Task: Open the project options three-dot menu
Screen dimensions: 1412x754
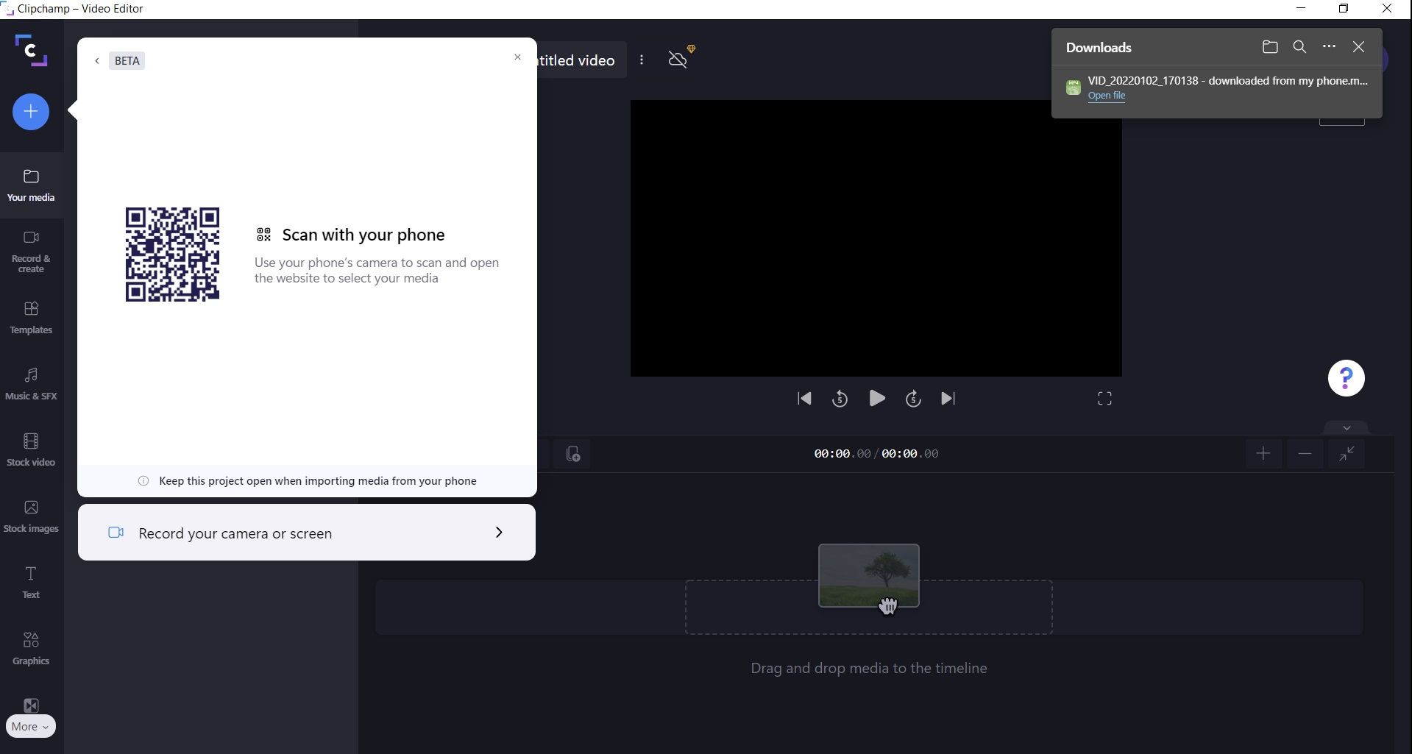Action: pyautogui.click(x=641, y=60)
